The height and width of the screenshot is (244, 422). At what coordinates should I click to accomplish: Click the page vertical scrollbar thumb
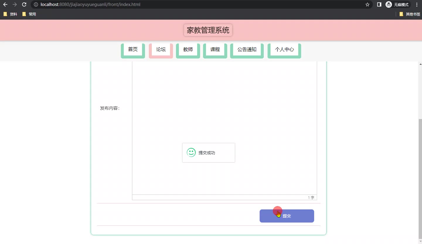420,179
